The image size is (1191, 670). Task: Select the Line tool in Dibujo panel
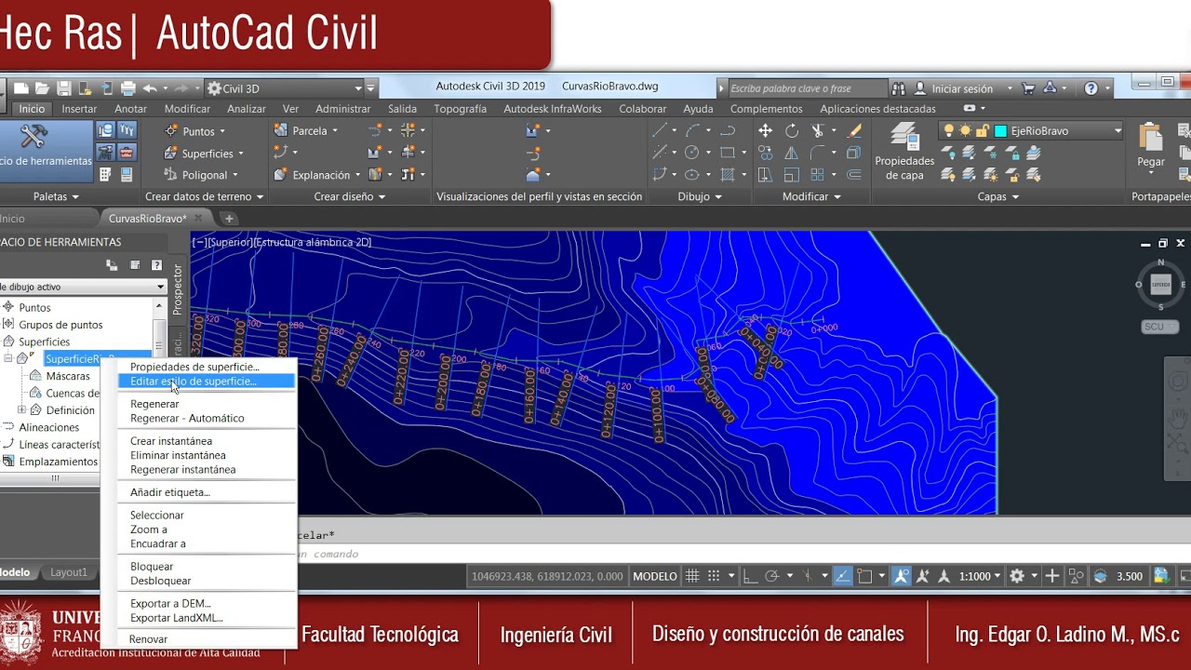click(659, 131)
